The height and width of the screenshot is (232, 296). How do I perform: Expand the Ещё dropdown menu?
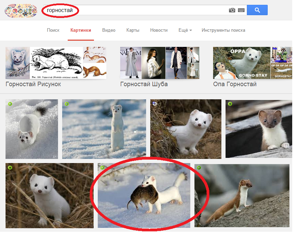pos(185,30)
